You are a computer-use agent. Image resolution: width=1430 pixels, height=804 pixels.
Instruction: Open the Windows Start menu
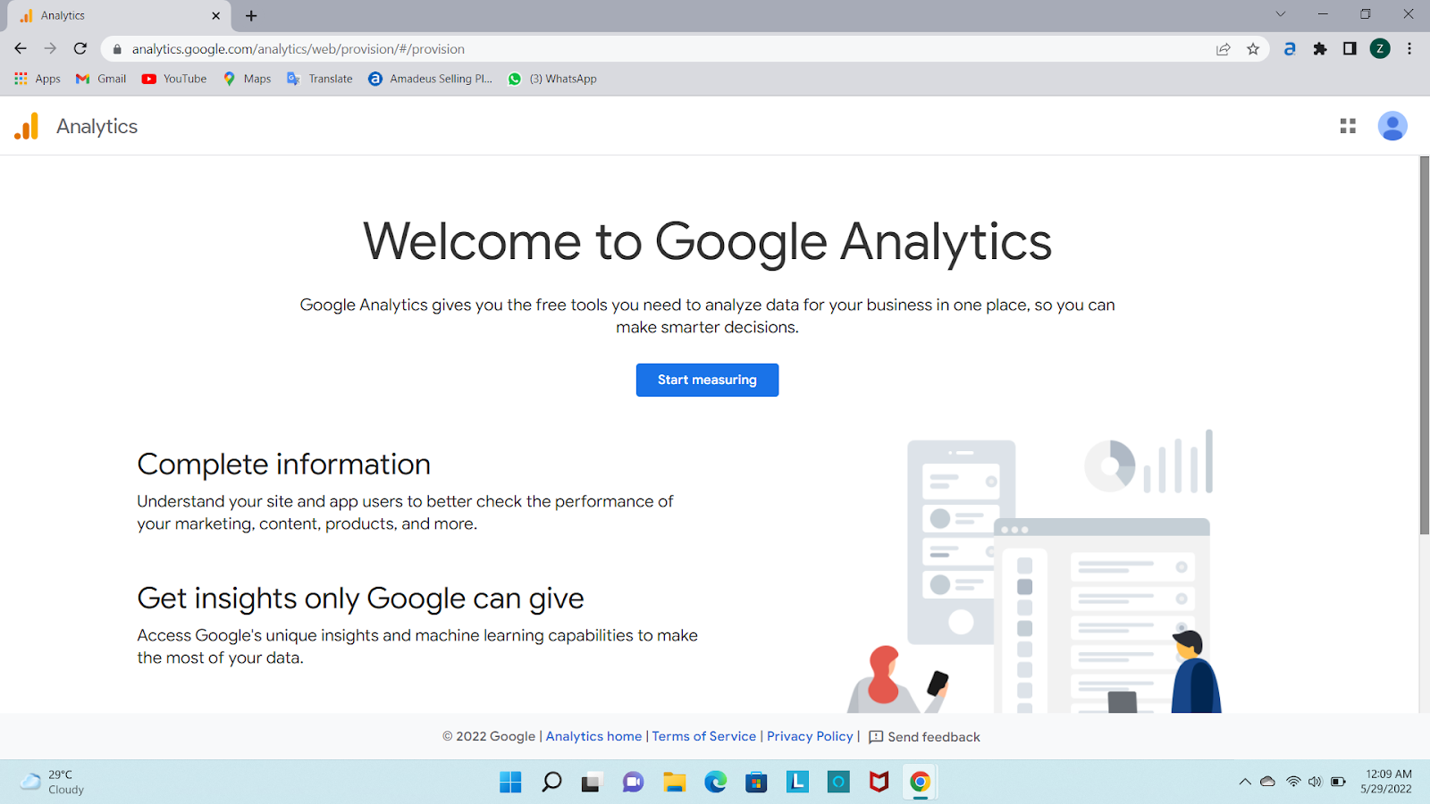point(510,783)
